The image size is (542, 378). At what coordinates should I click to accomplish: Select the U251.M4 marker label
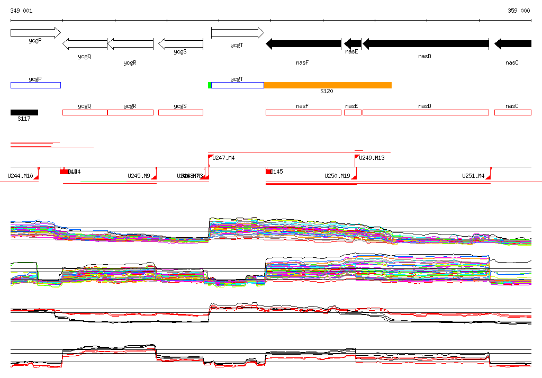click(474, 176)
